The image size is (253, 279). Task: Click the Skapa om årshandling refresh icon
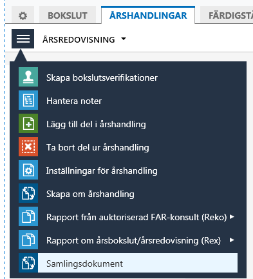click(x=28, y=193)
